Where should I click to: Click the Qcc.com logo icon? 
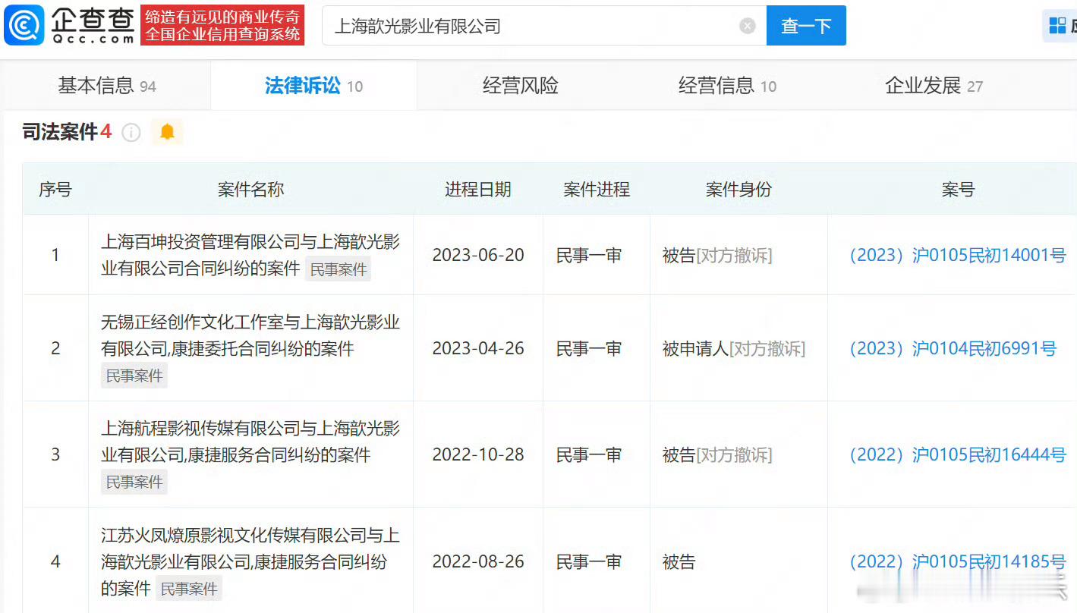tap(24, 26)
